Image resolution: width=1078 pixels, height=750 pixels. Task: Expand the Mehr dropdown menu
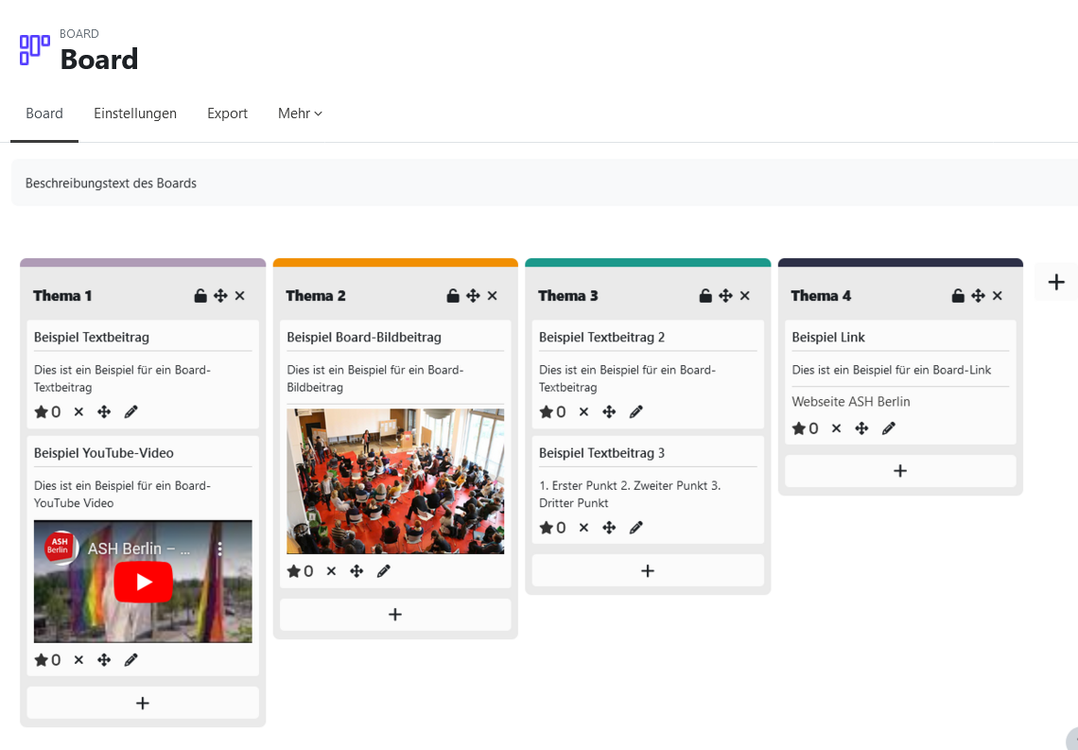pos(300,113)
